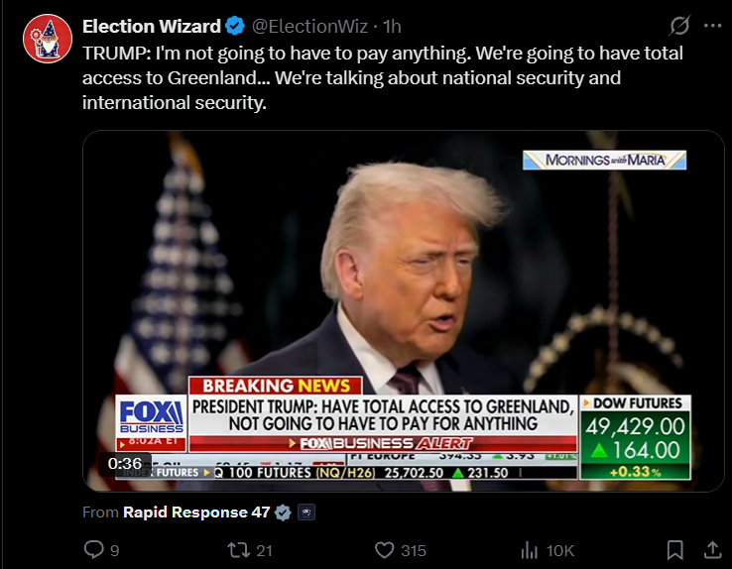Click the affiliate badge after Rapid Response 47
The width and height of the screenshot is (732, 569).
(306, 512)
